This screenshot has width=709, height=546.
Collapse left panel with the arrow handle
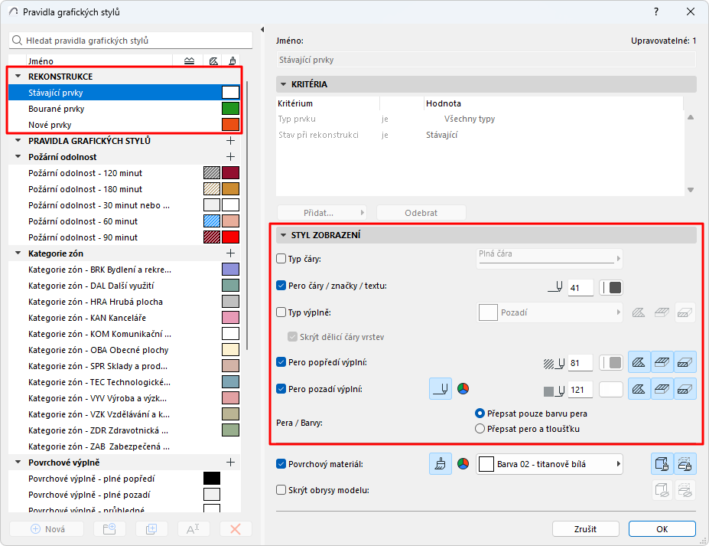(x=262, y=29)
